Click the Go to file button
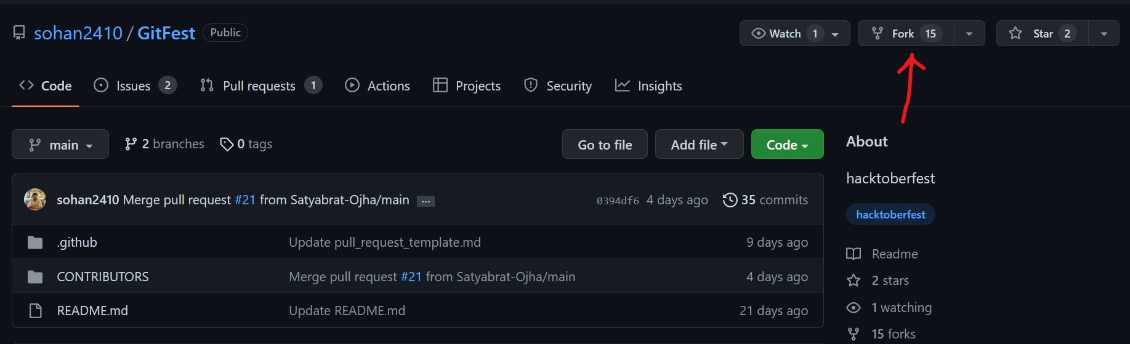 [605, 144]
